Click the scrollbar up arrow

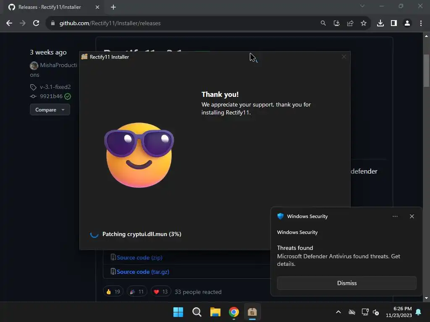click(x=426, y=36)
